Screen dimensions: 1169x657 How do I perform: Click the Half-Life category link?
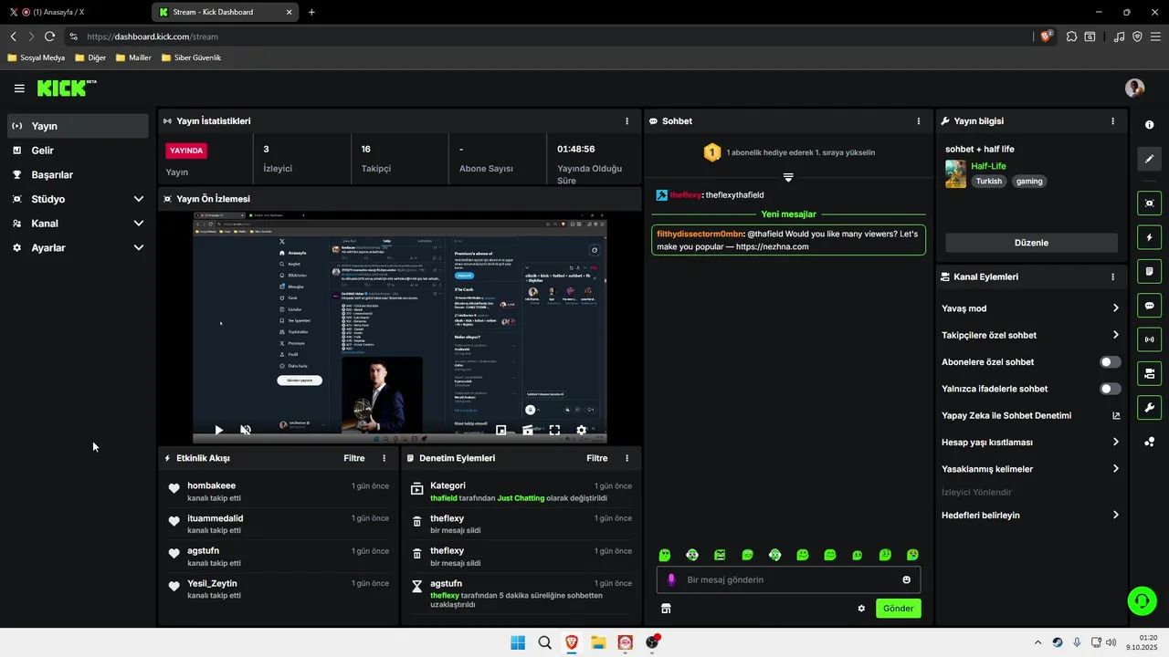click(x=988, y=166)
